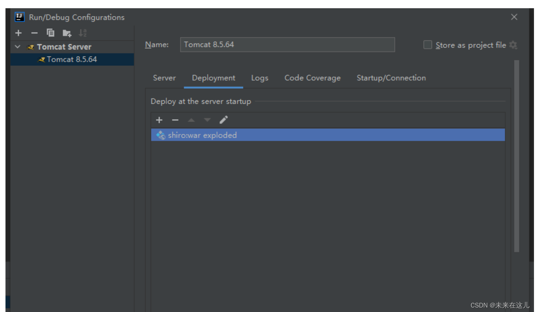Remove the selected deployment artifact
Viewport: 535px width, 312px height.
[175, 120]
